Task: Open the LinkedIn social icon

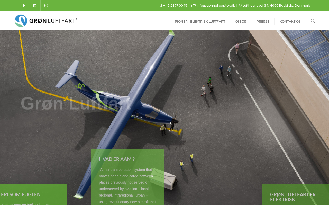Action: click(35, 6)
